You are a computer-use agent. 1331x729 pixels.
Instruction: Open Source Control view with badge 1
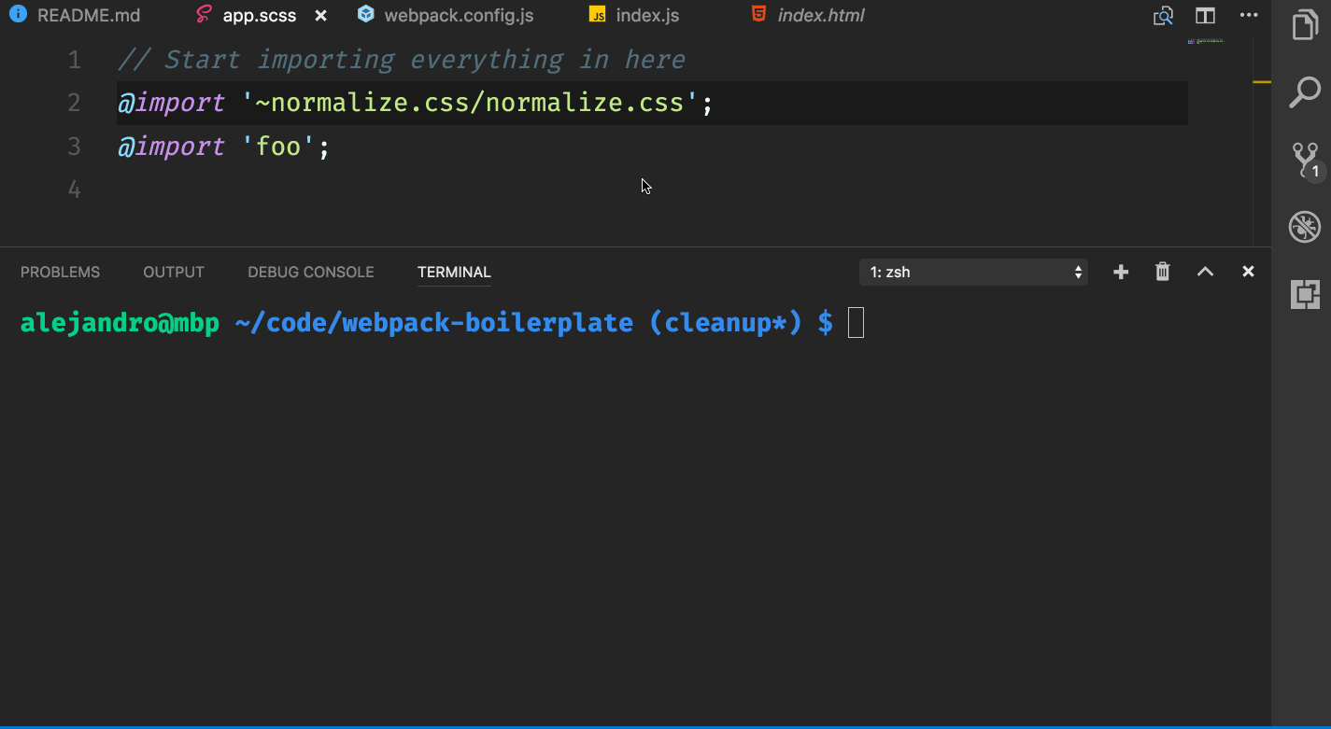[1306, 160]
